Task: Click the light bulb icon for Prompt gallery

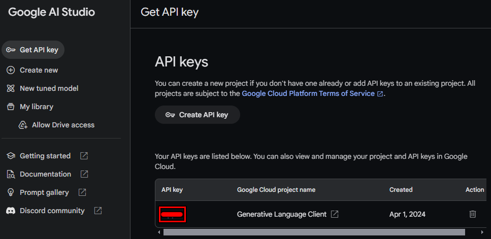Action: click(x=11, y=192)
